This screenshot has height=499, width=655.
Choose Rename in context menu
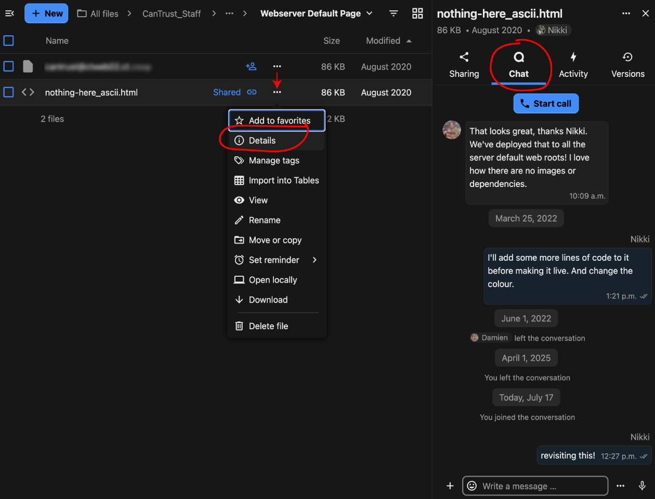click(277, 220)
